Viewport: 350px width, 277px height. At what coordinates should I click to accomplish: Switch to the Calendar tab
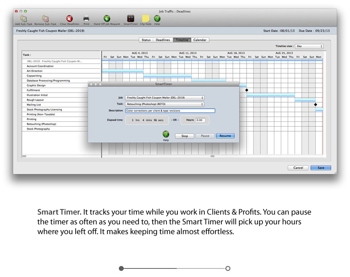[x=199, y=40]
